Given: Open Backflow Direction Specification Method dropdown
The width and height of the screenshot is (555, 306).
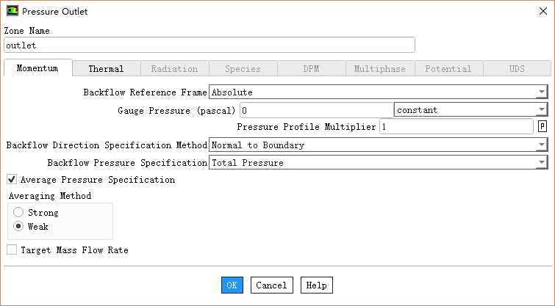Looking at the screenshot, I should (541, 145).
